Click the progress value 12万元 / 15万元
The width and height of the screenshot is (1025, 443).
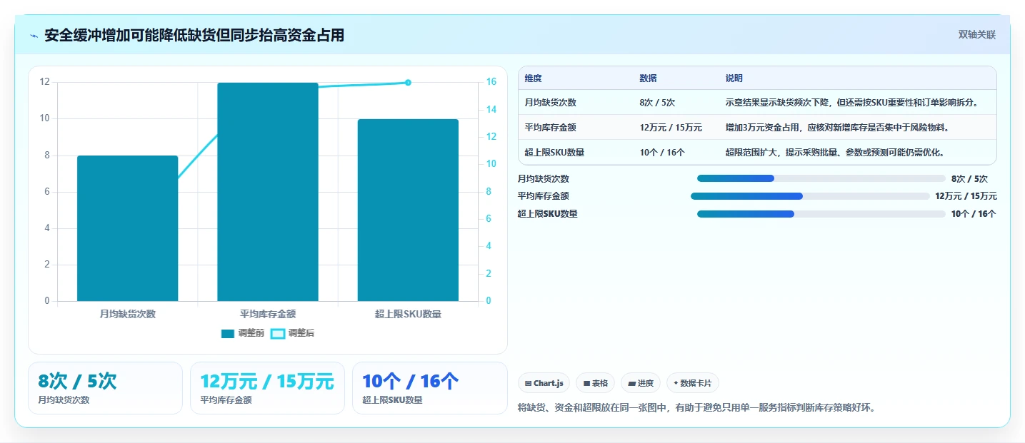pyautogui.click(x=966, y=195)
